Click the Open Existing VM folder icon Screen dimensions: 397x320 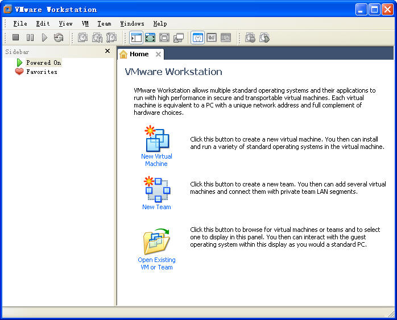156,242
